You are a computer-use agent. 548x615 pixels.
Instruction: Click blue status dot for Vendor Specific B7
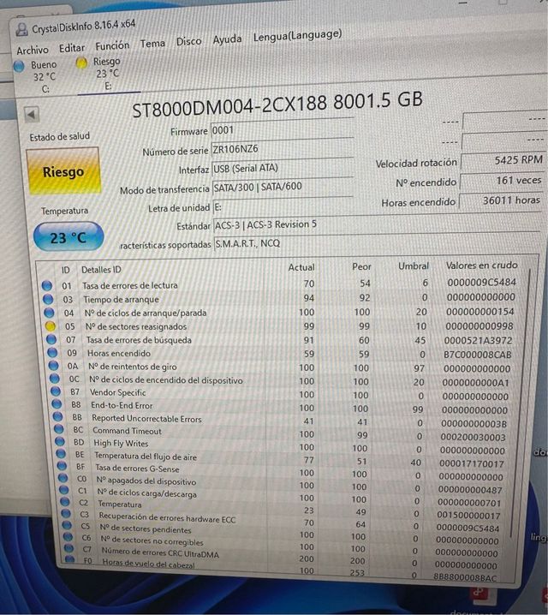pyautogui.click(x=56, y=391)
